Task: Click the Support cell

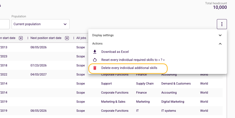Action: click(106, 84)
